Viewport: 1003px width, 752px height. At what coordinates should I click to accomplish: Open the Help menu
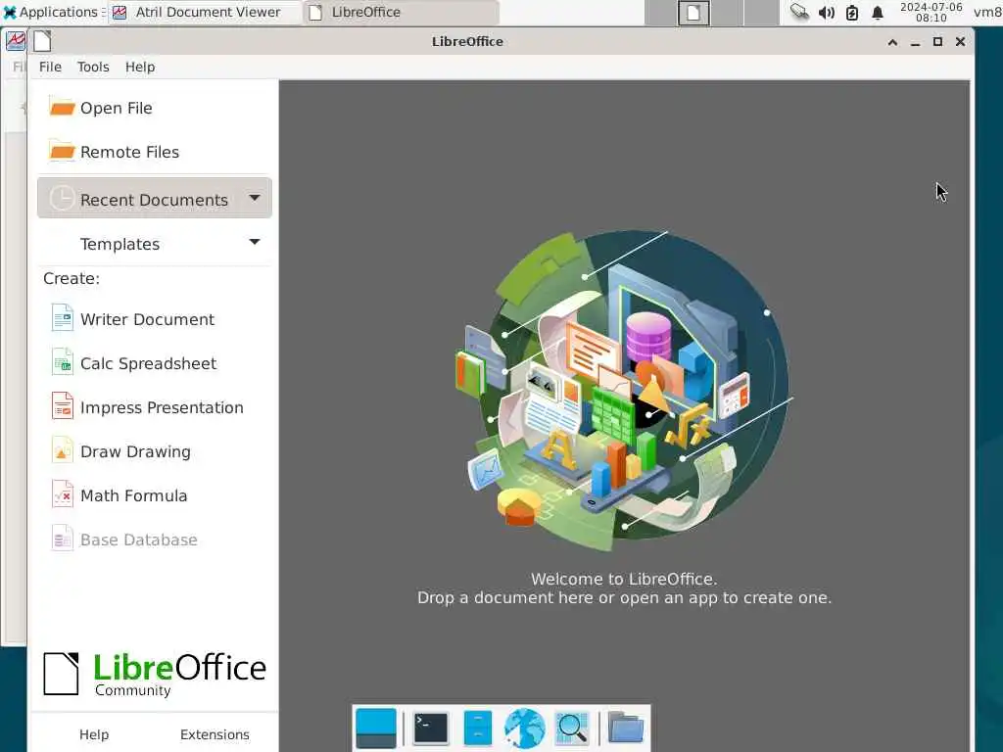pos(140,67)
